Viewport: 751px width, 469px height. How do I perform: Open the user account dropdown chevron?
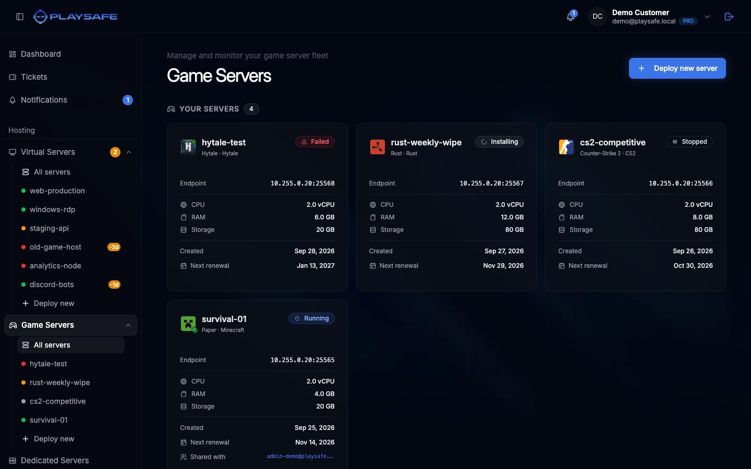tap(707, 17)
